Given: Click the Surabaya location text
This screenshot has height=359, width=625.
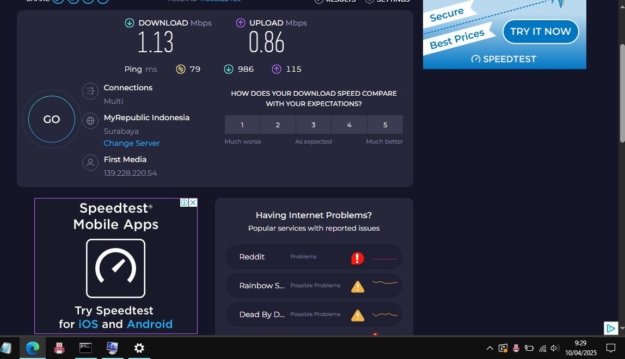Looking at the screenshot, I should pyautogui.click(x=121, y=131).
